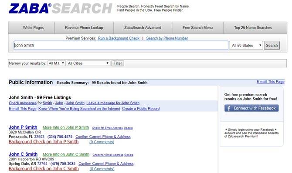This screenshot has width=292, height=173.
Task: Click phone number (479) 750-3025
Action: click(63, 163)
